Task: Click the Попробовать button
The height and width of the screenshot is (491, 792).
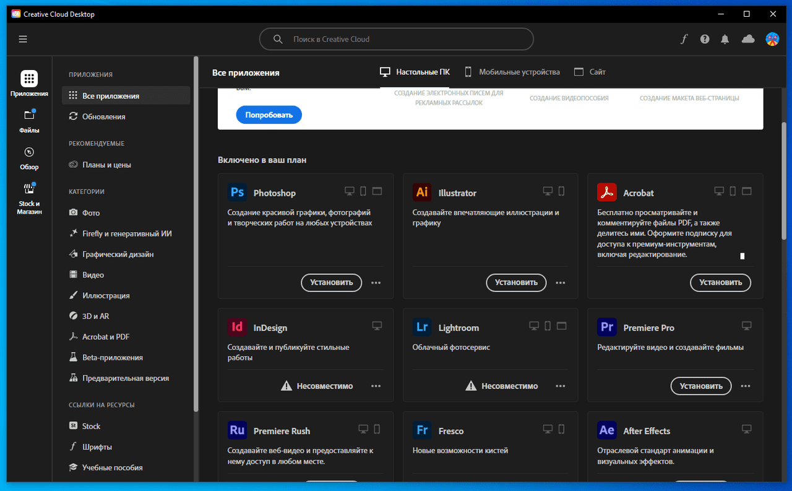Action: 269,115
